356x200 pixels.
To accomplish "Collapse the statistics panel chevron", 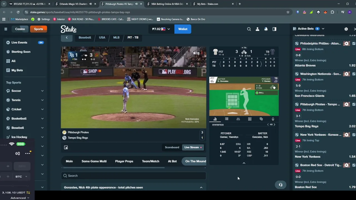I will (x=244, y=163).
